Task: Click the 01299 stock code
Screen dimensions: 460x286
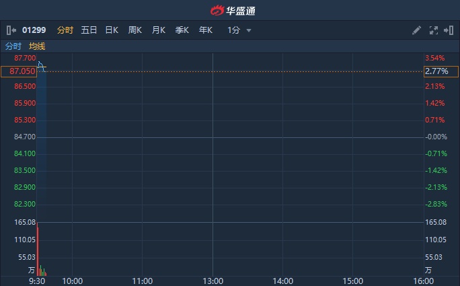Action: click(34, 30)
